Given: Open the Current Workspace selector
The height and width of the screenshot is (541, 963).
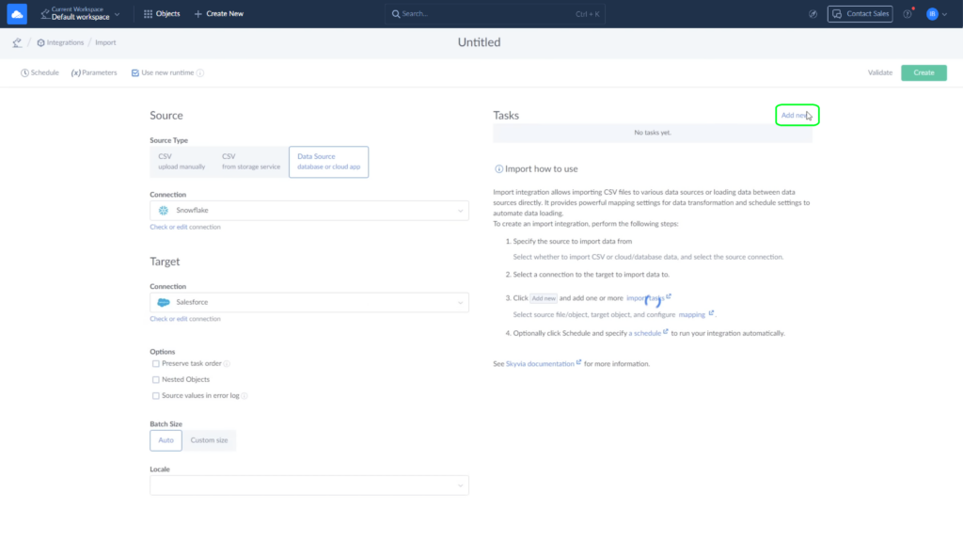Looking at the screenshot, I should tap(80, 13).
